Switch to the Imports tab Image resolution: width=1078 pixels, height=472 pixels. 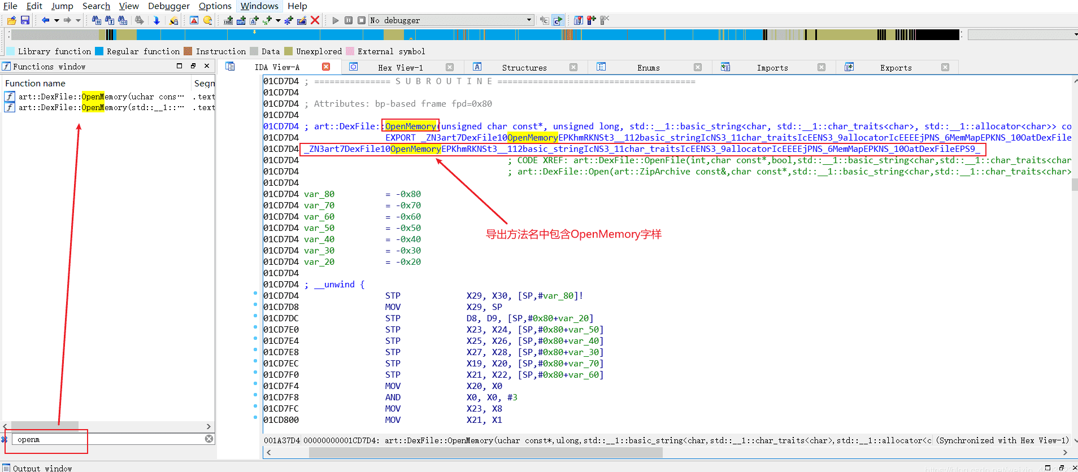point(772,67)
